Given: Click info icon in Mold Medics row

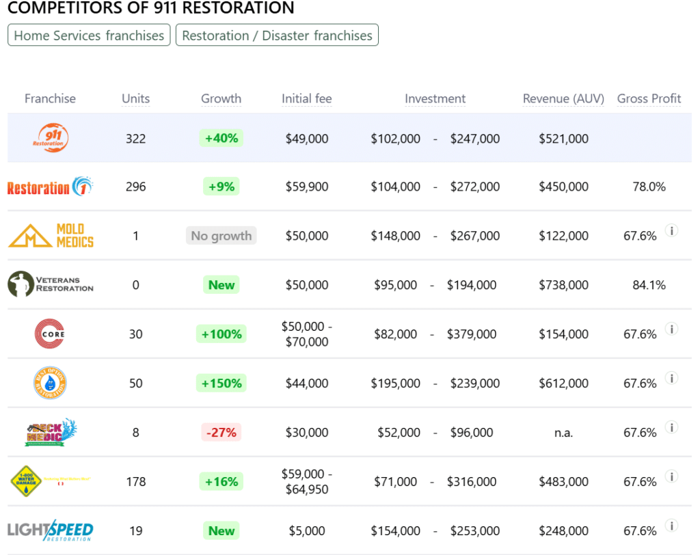Looking at the screenshot, I should 671,230.
